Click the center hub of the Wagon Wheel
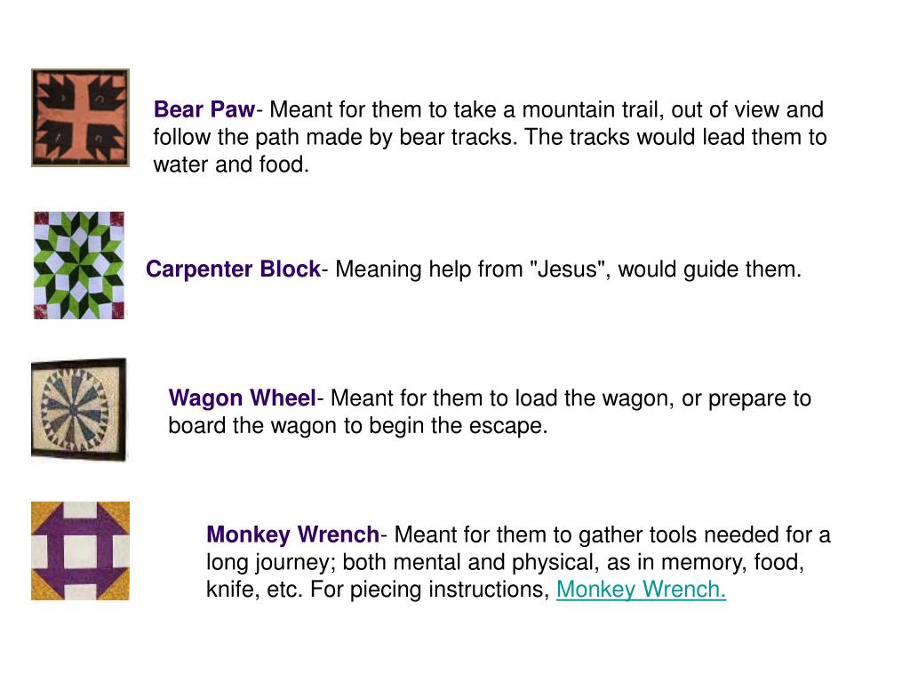 74,410
